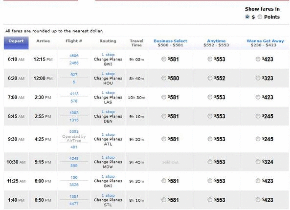290x210 pixels.
Task: Choose $580 Business Select for 6:20 AM flight
Action: pyautogui.click(x=164, y=78)
